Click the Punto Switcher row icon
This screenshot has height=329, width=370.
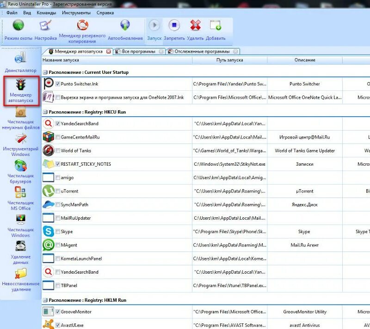coord(49,84)
